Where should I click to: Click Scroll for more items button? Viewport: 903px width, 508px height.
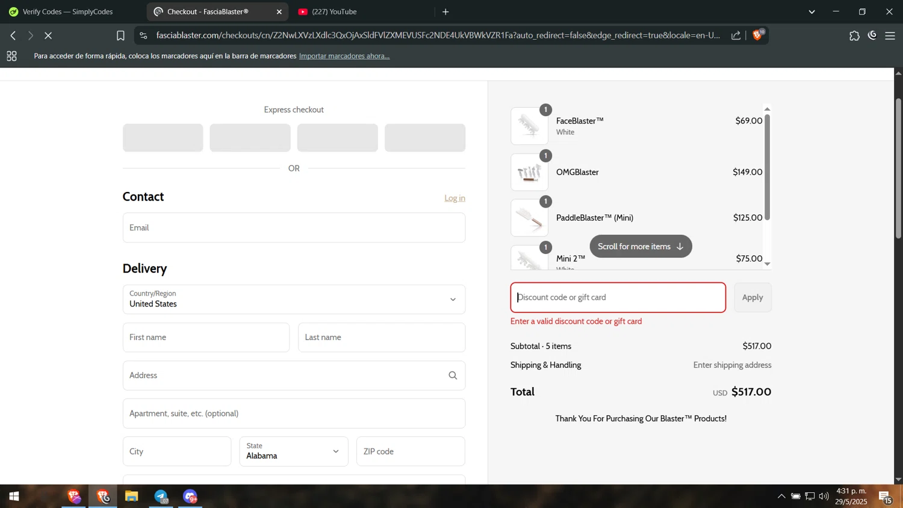641,246
